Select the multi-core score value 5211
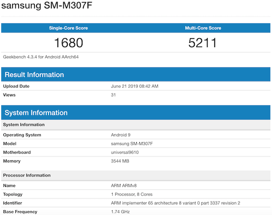Viewport: 272px width, 215px height. click(x=203, y=42)
